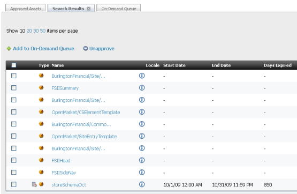Click the End Date column header
The width and height of the screenshot is (297, 194).
(221, 65)
